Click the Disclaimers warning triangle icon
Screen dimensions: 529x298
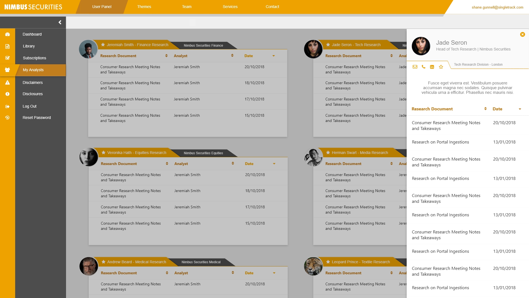(x=7, y=83)
